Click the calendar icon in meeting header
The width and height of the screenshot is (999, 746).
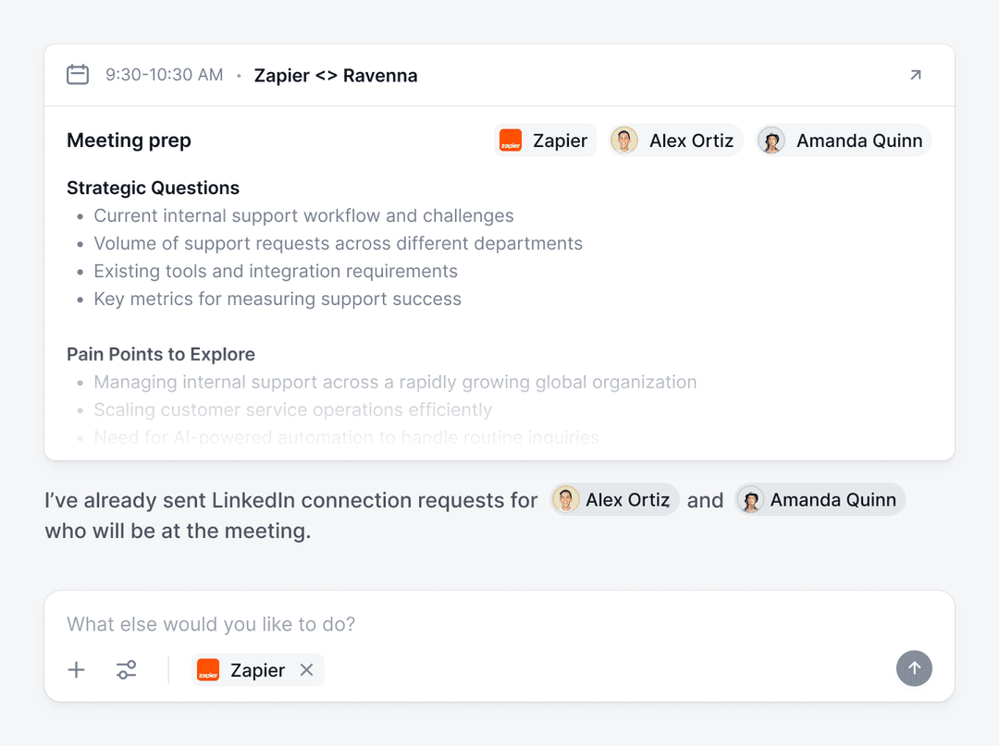point(78,75)
